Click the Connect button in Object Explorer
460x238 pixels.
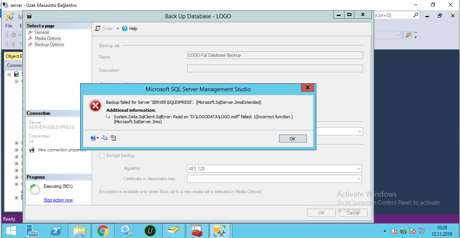click(15, 65)
